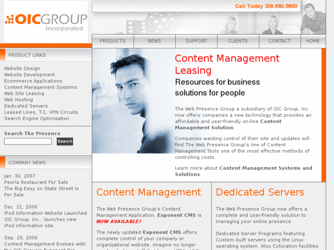Open Leased Lines, T-1, VPN Circuits link
The width and height of the screenshot is (334, 250).
pos(41,112)
